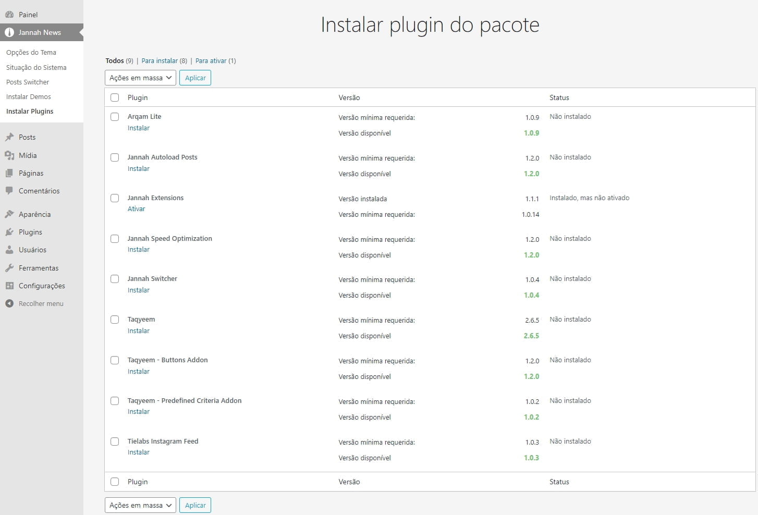Activate the Jannah Extensions plugin

pyautogui.click(x=137, y=209)
